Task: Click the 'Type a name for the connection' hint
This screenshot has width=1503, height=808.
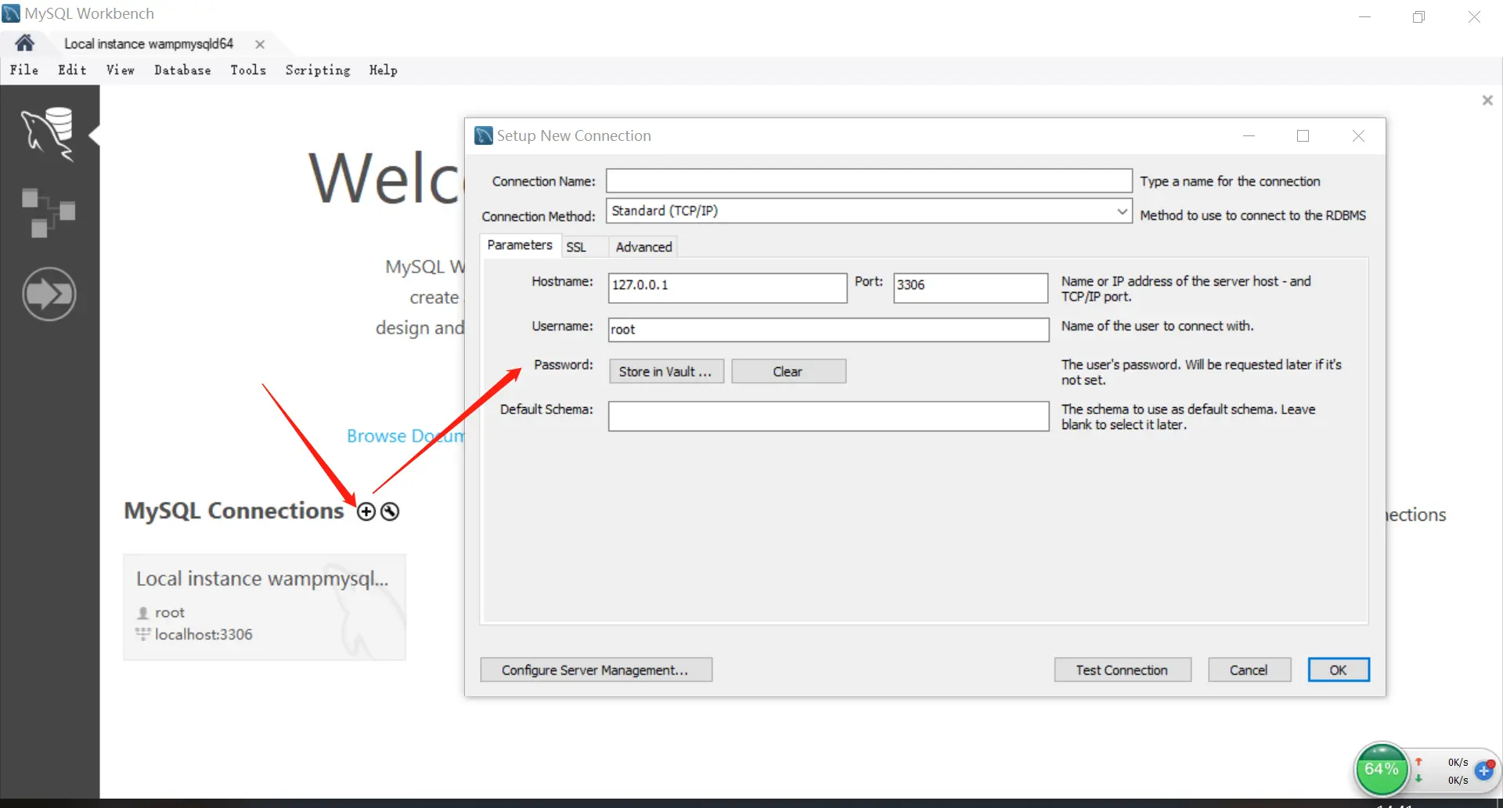Action: [x=1230, y=181]
